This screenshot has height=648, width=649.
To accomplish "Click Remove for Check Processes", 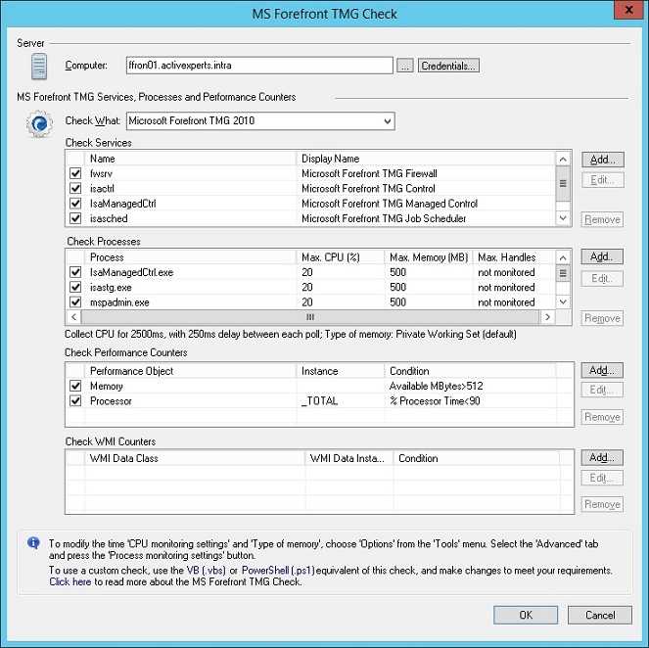I will [602, 318].
